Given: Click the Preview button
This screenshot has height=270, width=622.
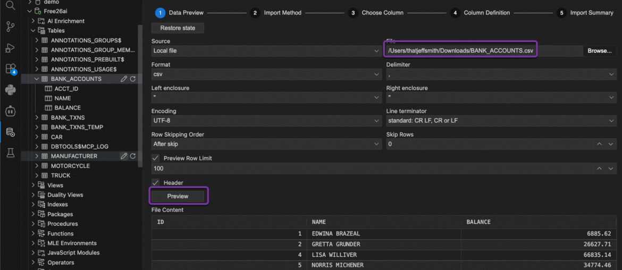Looking at the screenshot, I should [x=178, y=196].
